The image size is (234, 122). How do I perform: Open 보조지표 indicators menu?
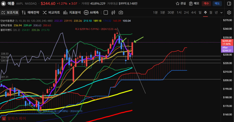(10, 13)
